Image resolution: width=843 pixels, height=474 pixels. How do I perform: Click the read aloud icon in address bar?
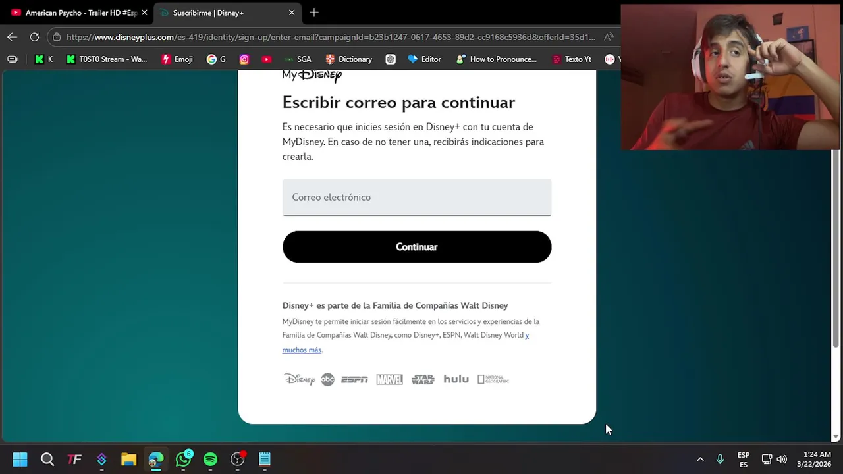pyautogui.click(x=609, y=37)
